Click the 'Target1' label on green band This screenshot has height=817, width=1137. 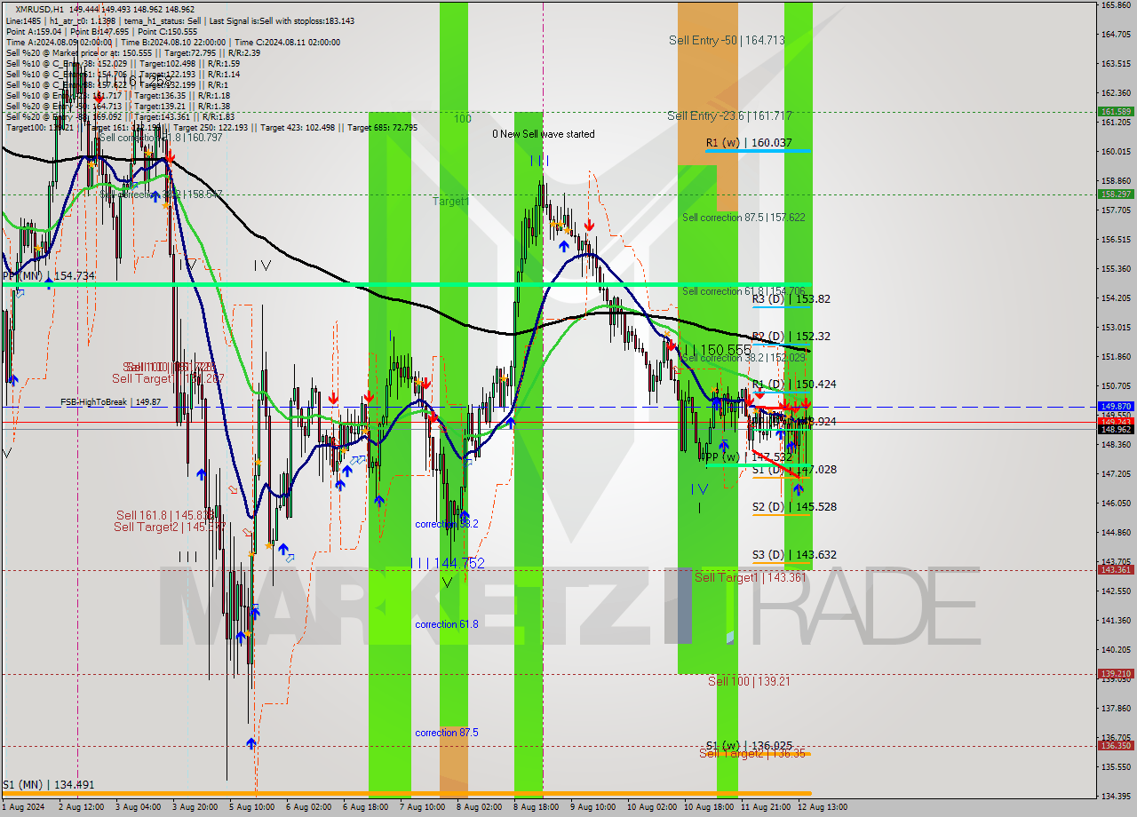(x=450, y=202)
